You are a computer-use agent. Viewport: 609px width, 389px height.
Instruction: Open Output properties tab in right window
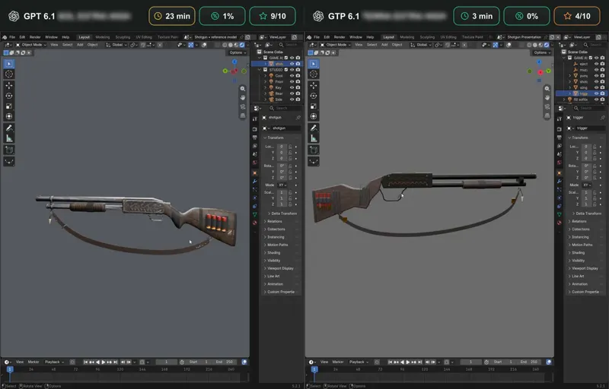point(560,138)
